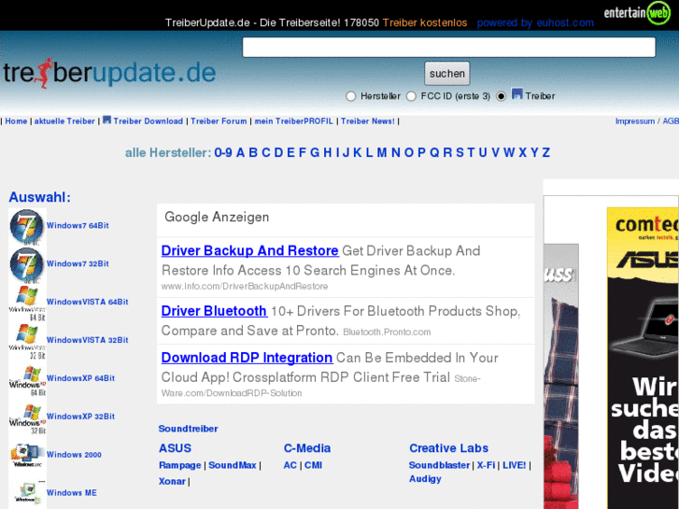Screen dimensions: 679x509
Task: Open the Windows ME text link
Action: coord(72,492)
